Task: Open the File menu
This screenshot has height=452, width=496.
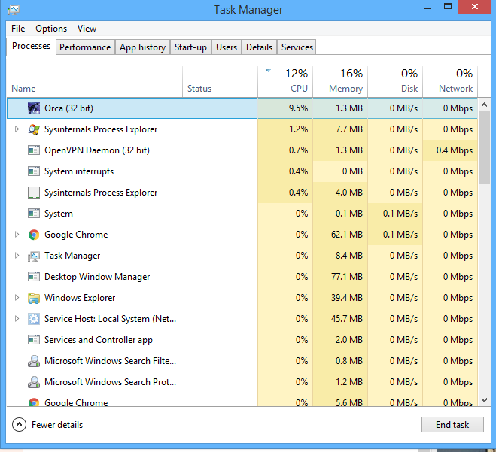Action: click(18, 29)
